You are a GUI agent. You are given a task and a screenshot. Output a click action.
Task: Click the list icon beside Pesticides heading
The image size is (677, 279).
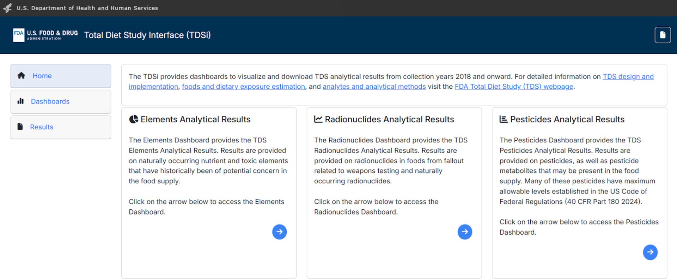[x=504, y=119]
